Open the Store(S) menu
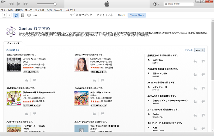The image size is (214, 136). [x=58, y=10]
